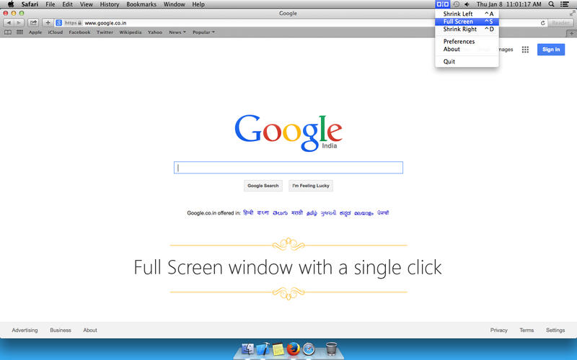Open Finder in the Dock
Viewport: 577px width, 360px height.
pyautogui.click(x=247, y=349)
